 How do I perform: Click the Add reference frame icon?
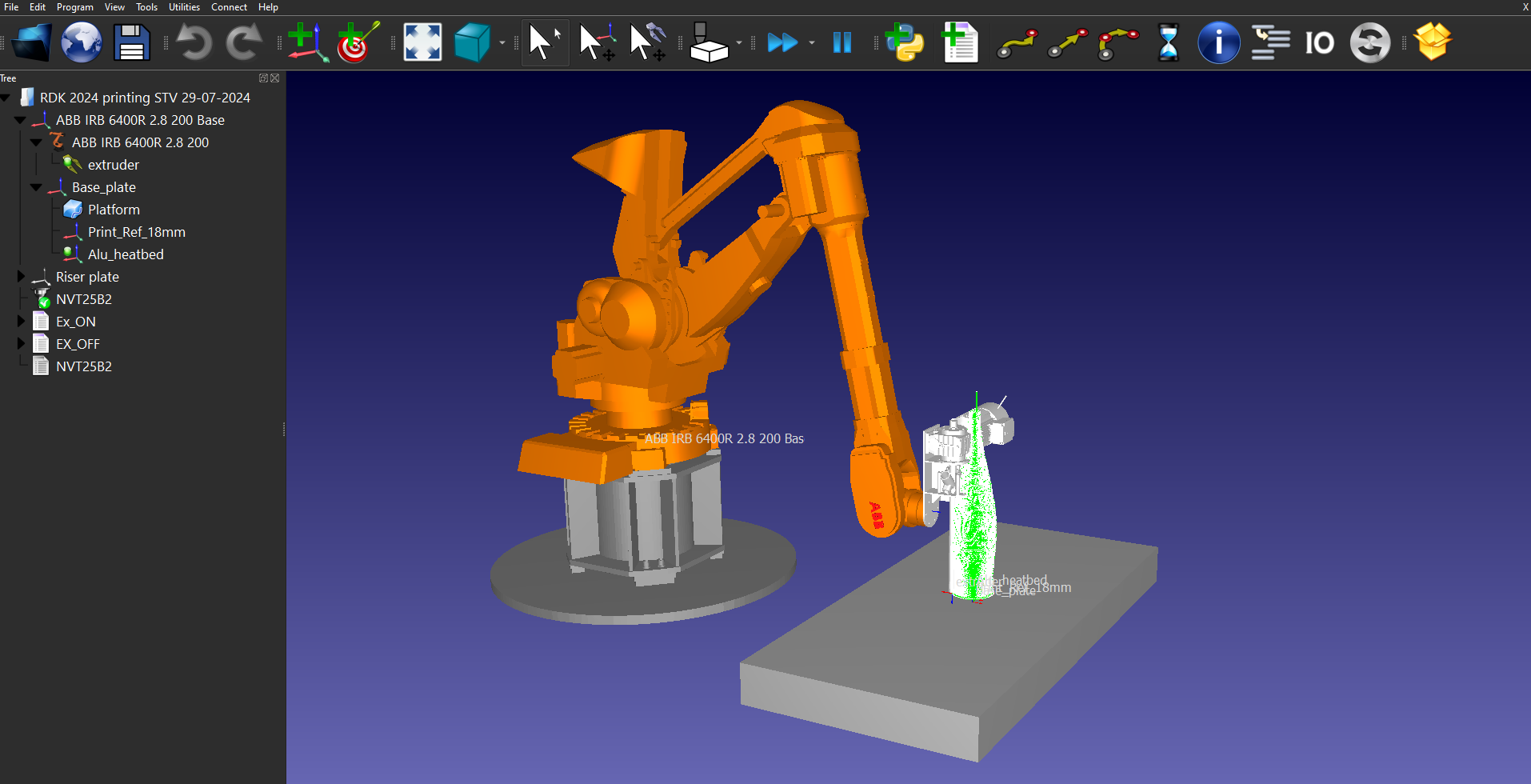point(307,42)
